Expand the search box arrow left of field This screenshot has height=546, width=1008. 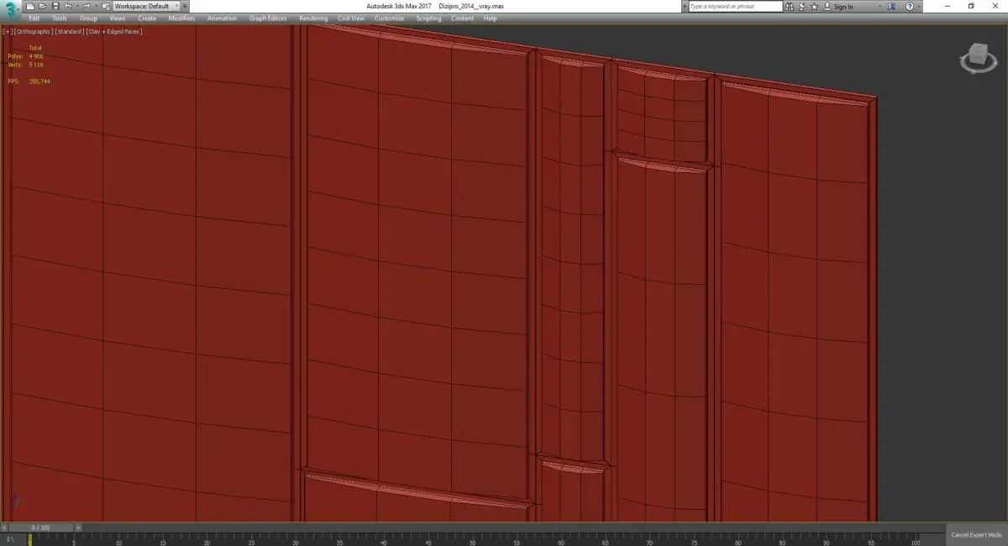click(685, 6)
